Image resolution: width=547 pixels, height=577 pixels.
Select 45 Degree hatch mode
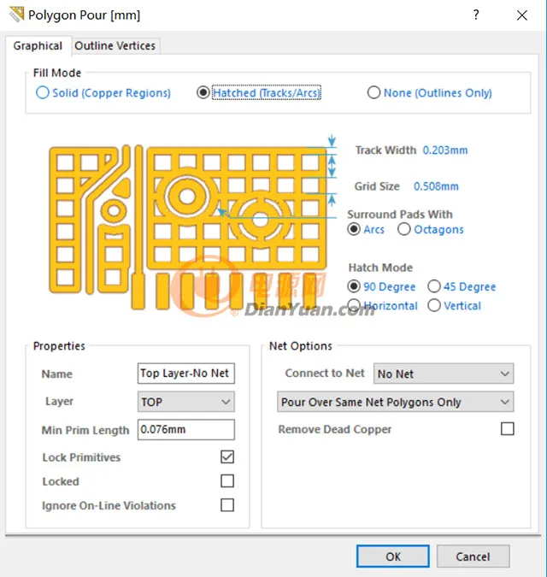tap(434, 287)
